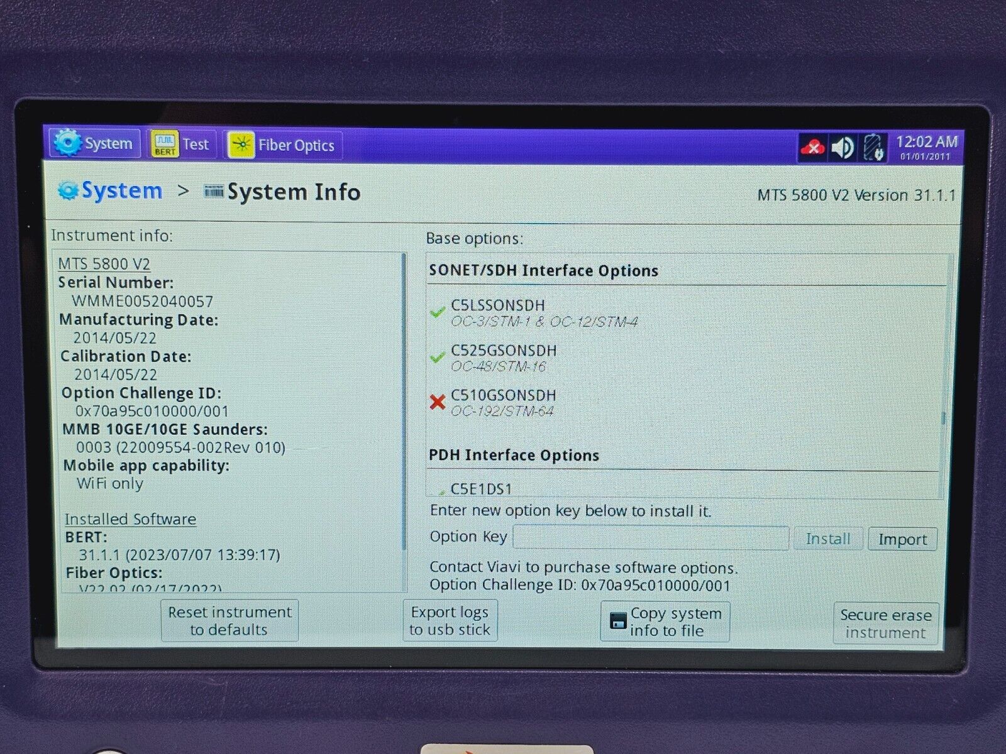
Task: Click the Fiber Optics laser icon
Action: [x=241, y=145]
